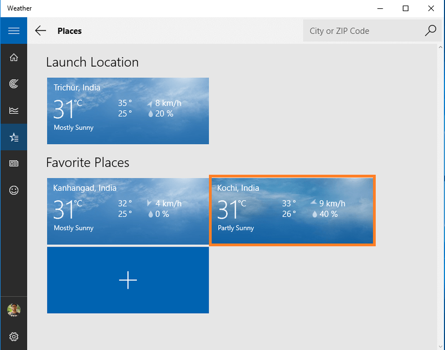Click the search magnifier icon
The width and height of the screenshot is (445, 350).
(x=430, y=31)
